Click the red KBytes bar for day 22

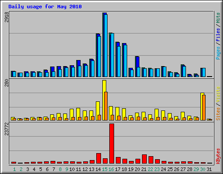151,160
